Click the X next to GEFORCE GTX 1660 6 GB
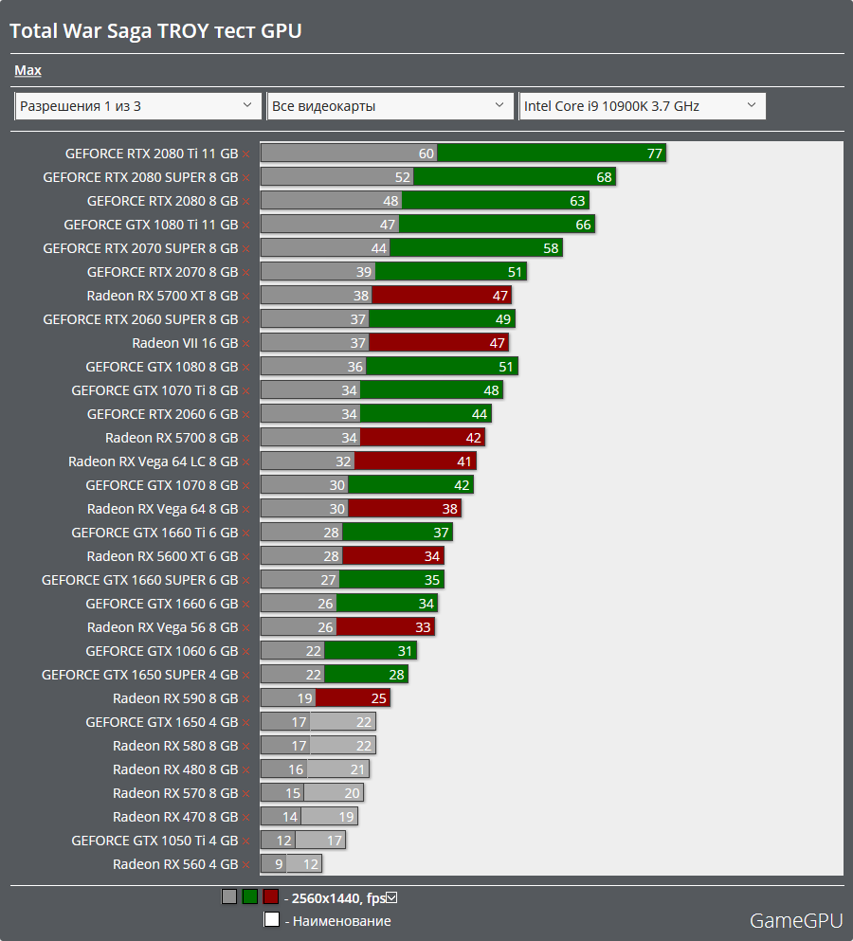Viewport: 853px width, 941px height. [x=246, y=605]
